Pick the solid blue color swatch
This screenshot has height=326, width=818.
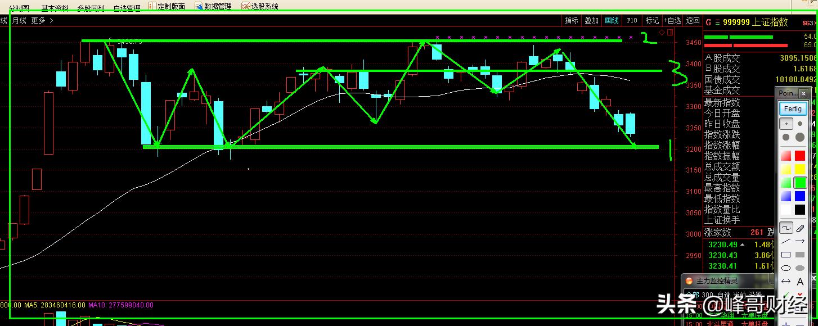pyautogui.click(x=800, y=196)
